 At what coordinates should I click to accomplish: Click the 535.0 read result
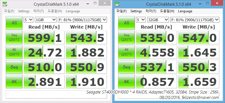[x=156, y=38]
